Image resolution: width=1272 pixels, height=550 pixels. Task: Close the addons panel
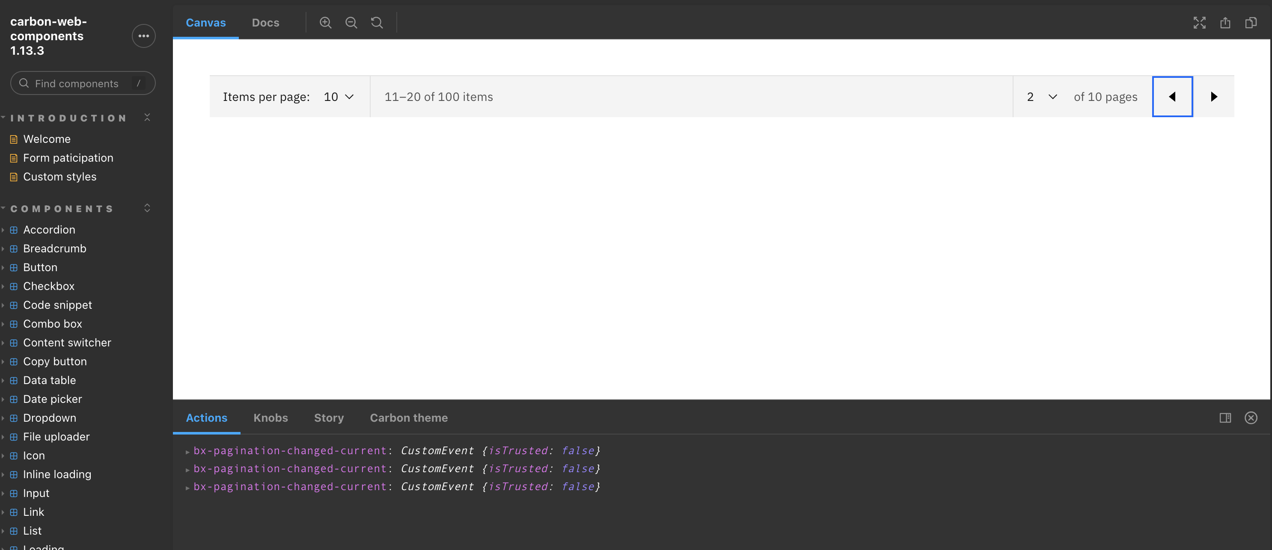tap(1251, 418)
